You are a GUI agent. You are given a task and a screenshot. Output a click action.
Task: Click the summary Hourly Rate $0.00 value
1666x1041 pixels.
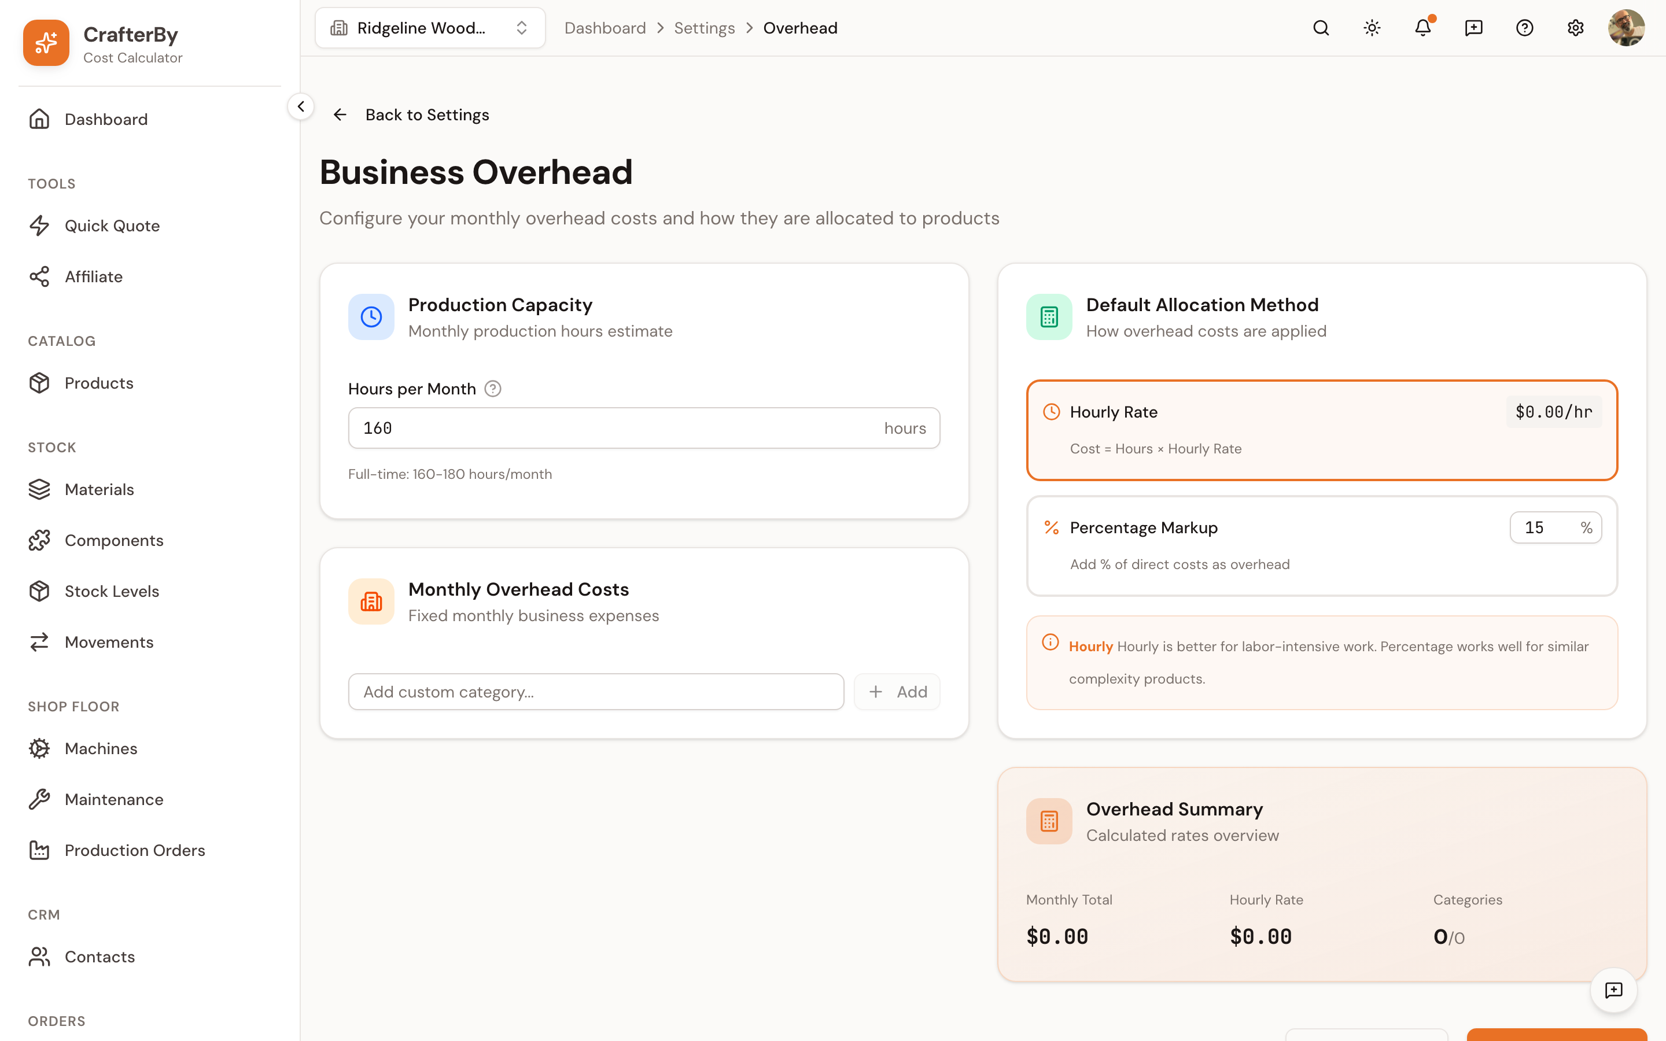1260,936
